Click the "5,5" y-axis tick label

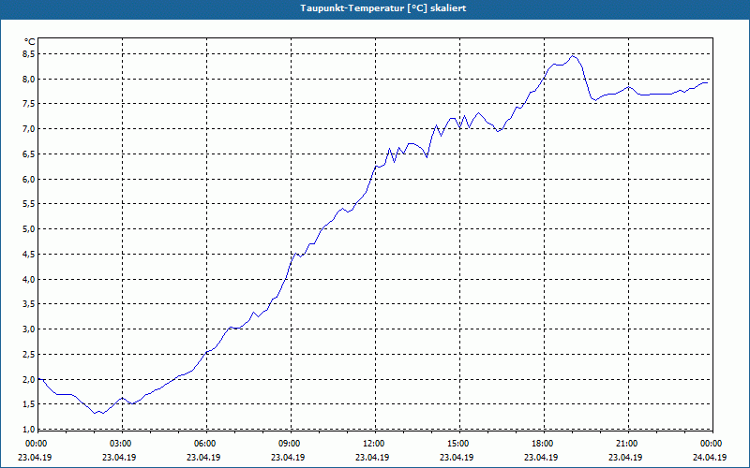[x=30, y=204]
